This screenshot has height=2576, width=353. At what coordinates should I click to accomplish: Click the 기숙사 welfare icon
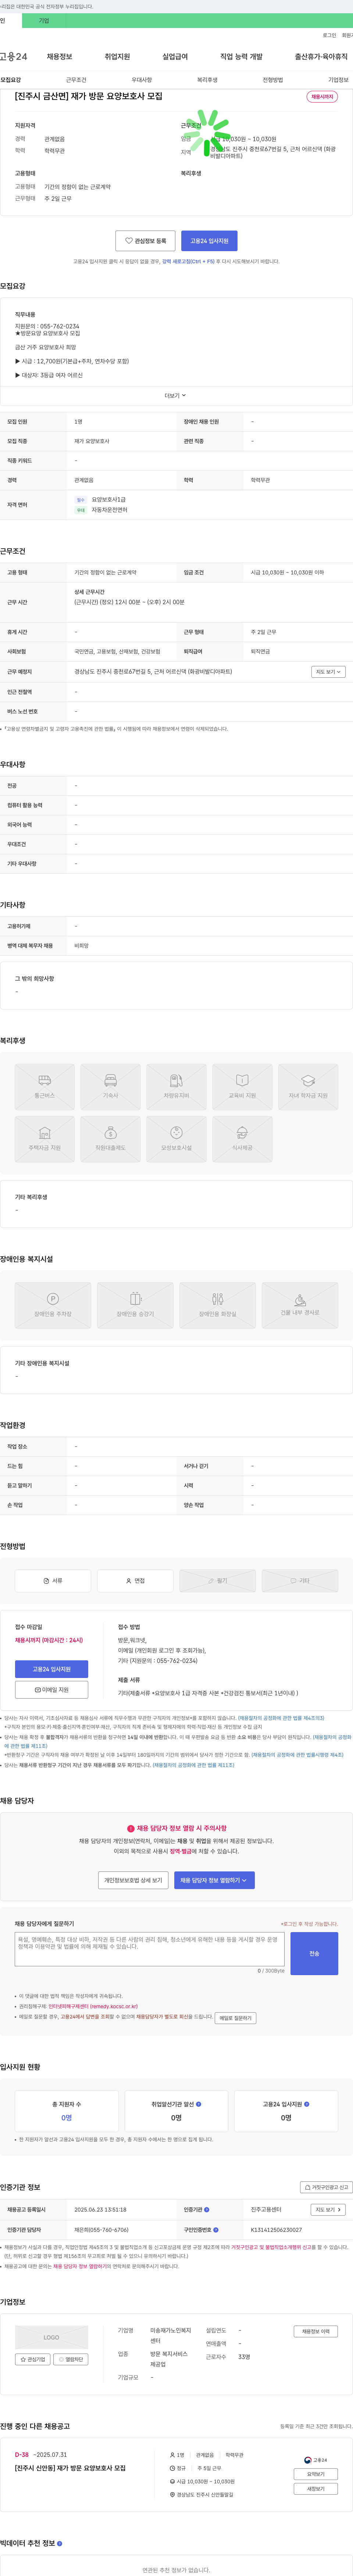pyautogui.click(x=110, y=1087)
